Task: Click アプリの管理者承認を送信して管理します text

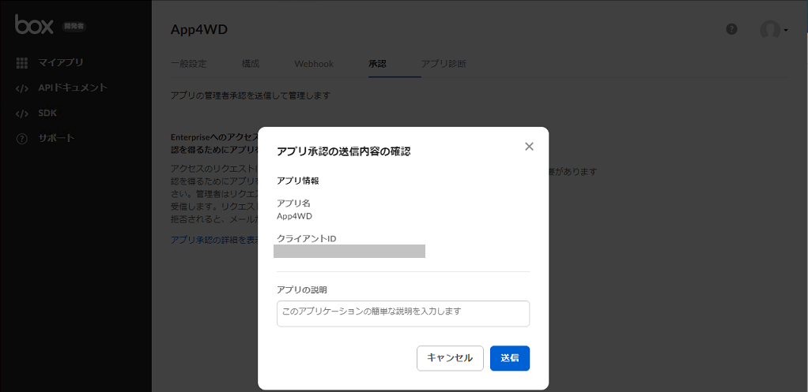Action: point(250,95)
